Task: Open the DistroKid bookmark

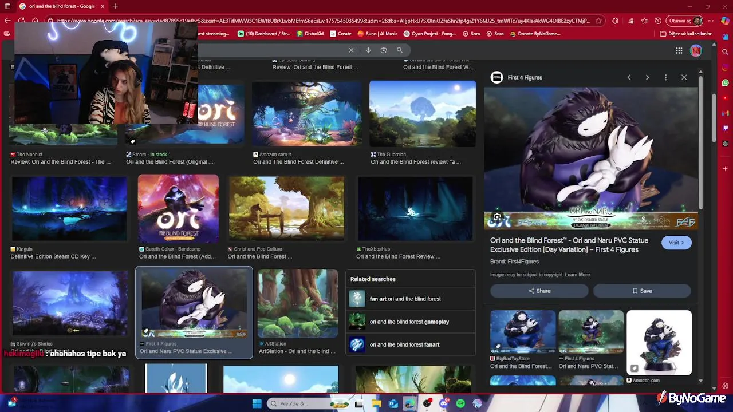Action: coord(310,34)
